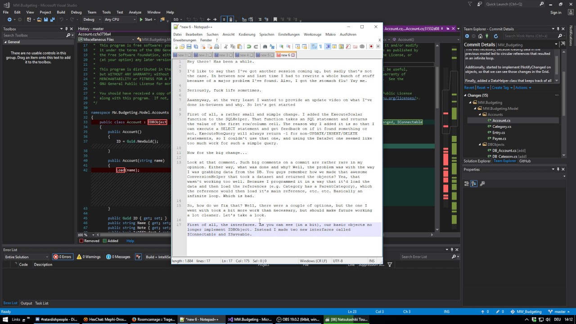The height and width of the screenshot is (324, 576).
Task: Select Payee.cs in the changes tree
Action: tap(499, 139)
